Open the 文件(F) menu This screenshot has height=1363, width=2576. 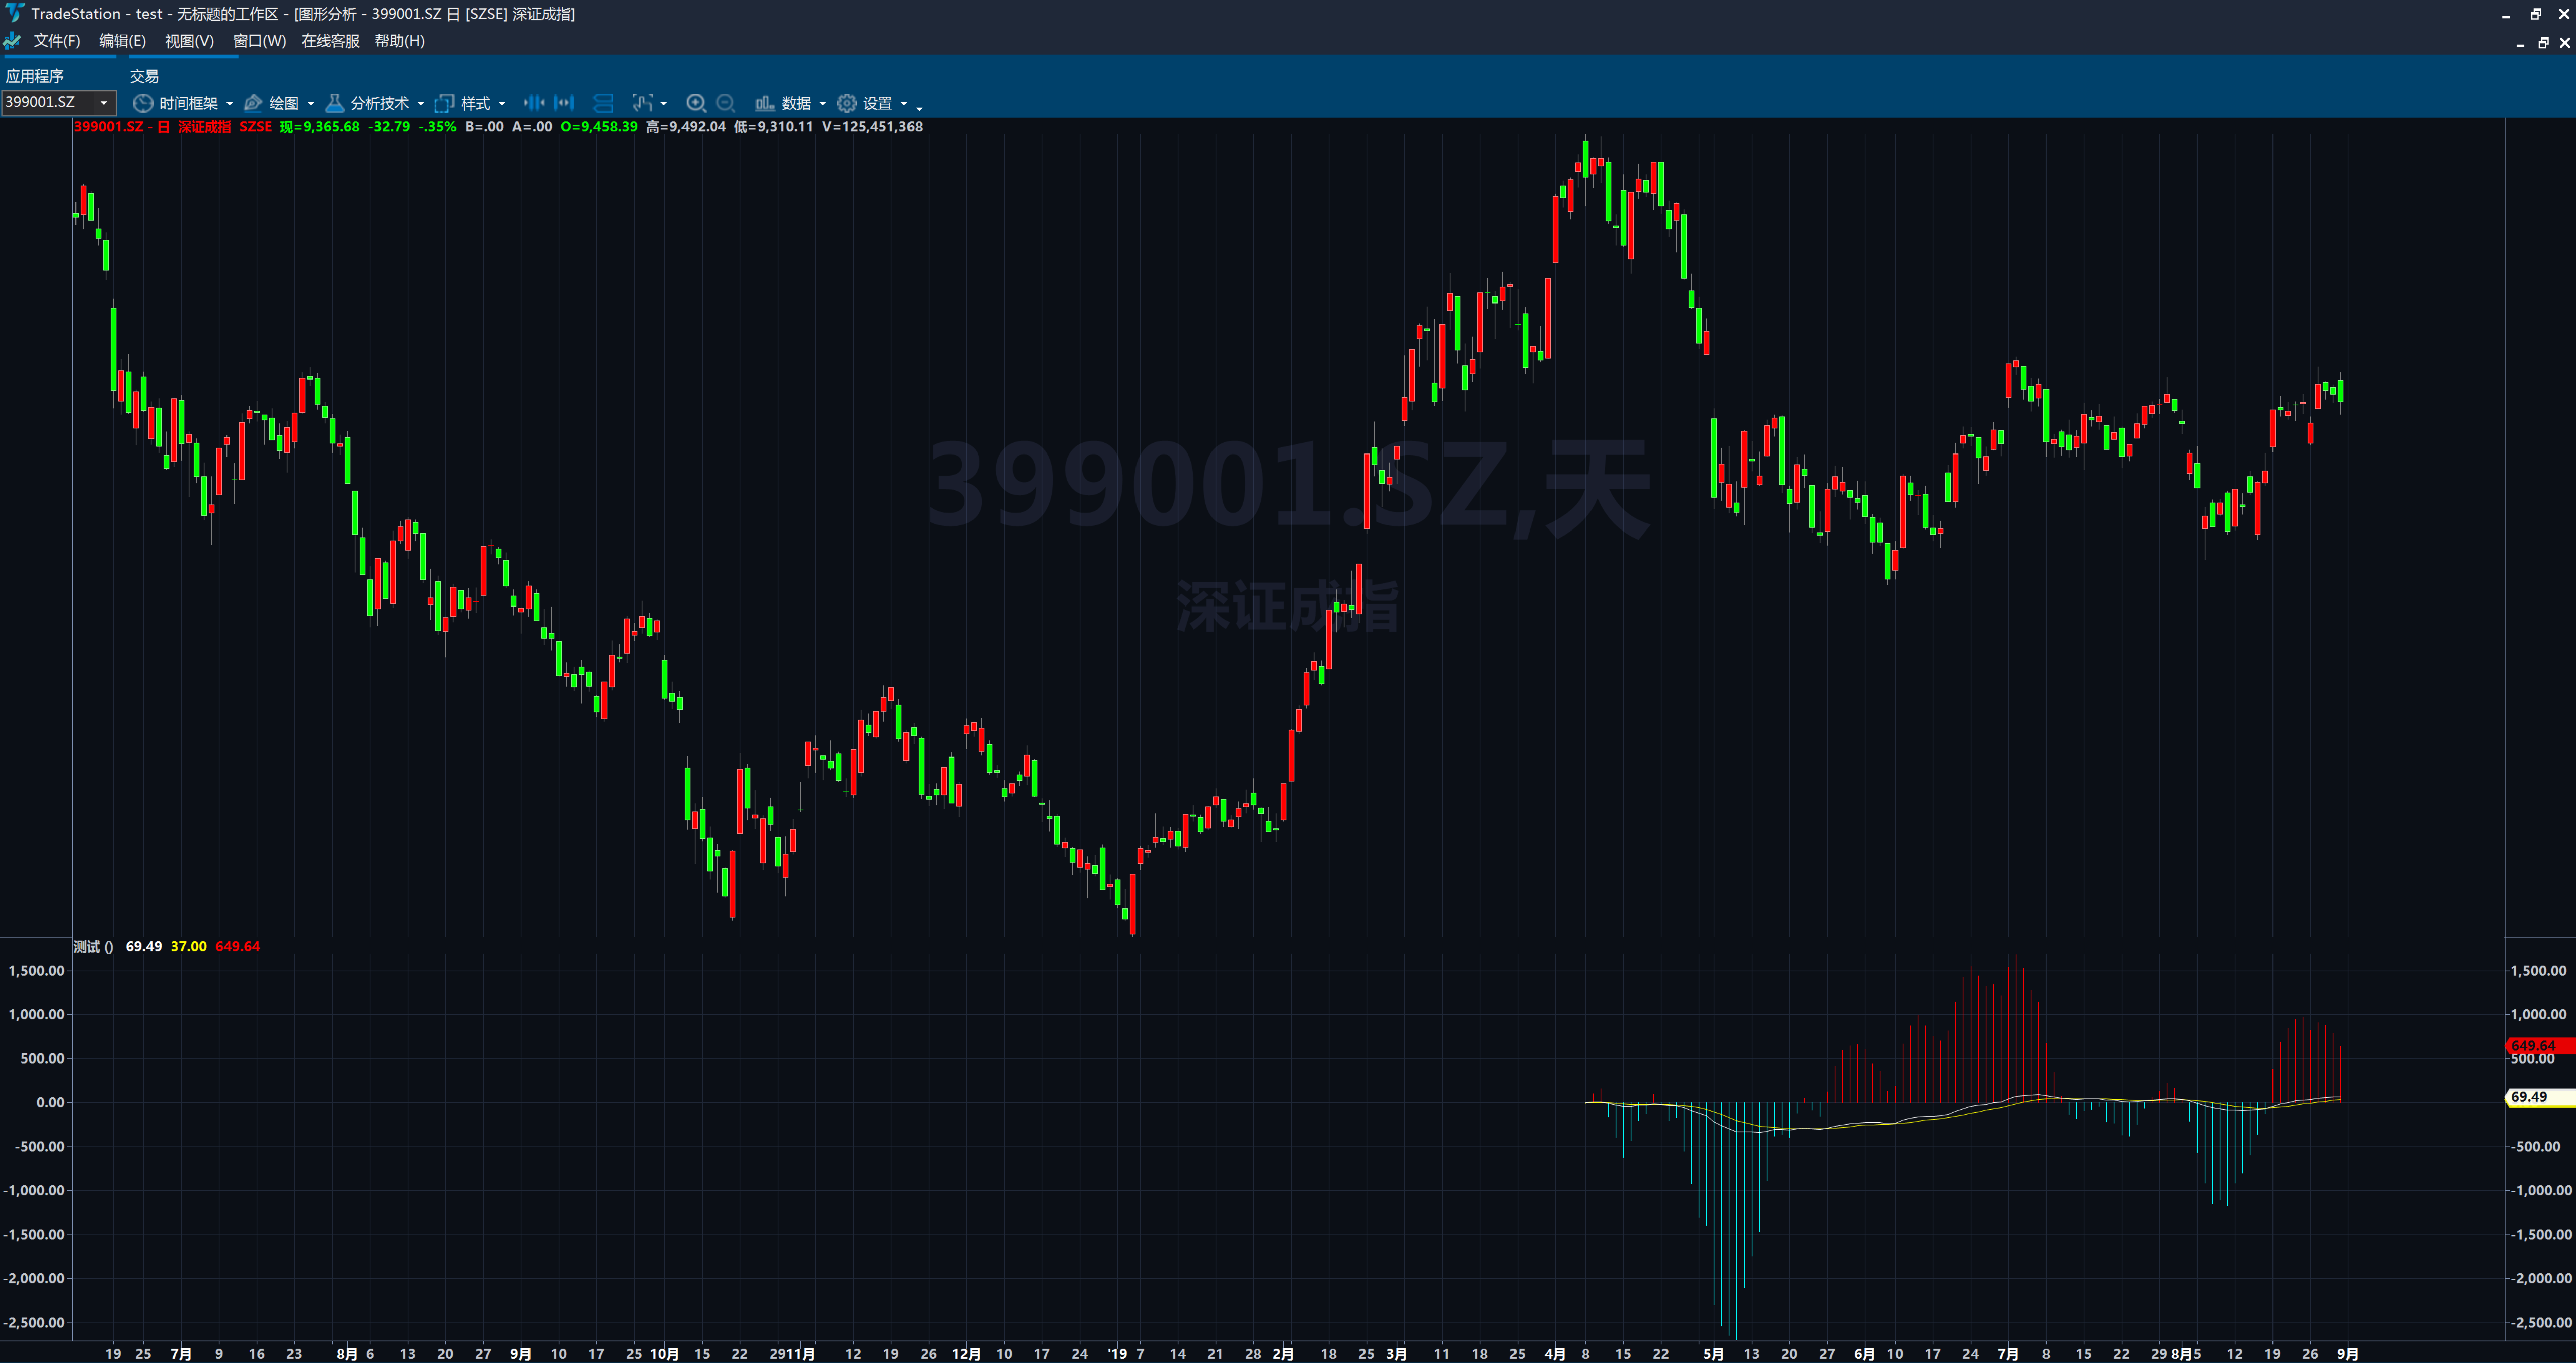click(x=57, y=41)
